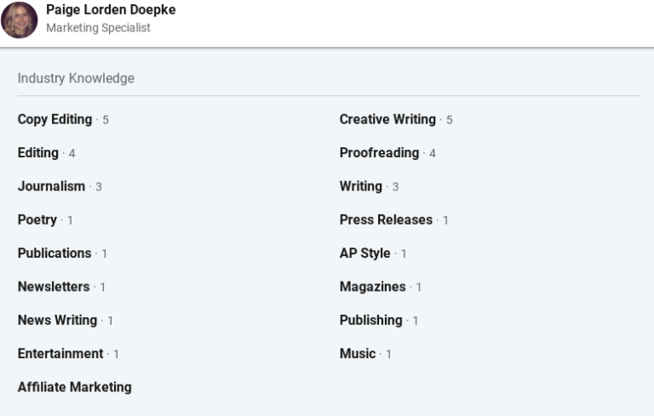Click the Press Releases skill
Image resolution: width=654 pixels, height=416 pixels.
386,219
